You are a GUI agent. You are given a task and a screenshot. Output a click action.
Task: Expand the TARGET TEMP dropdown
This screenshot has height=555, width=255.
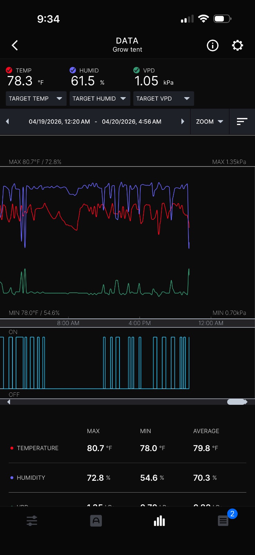tap(36, 99)
